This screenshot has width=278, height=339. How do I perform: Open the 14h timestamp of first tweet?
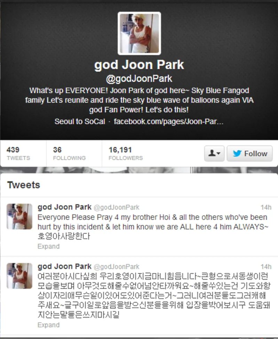(x=266, y=207)
